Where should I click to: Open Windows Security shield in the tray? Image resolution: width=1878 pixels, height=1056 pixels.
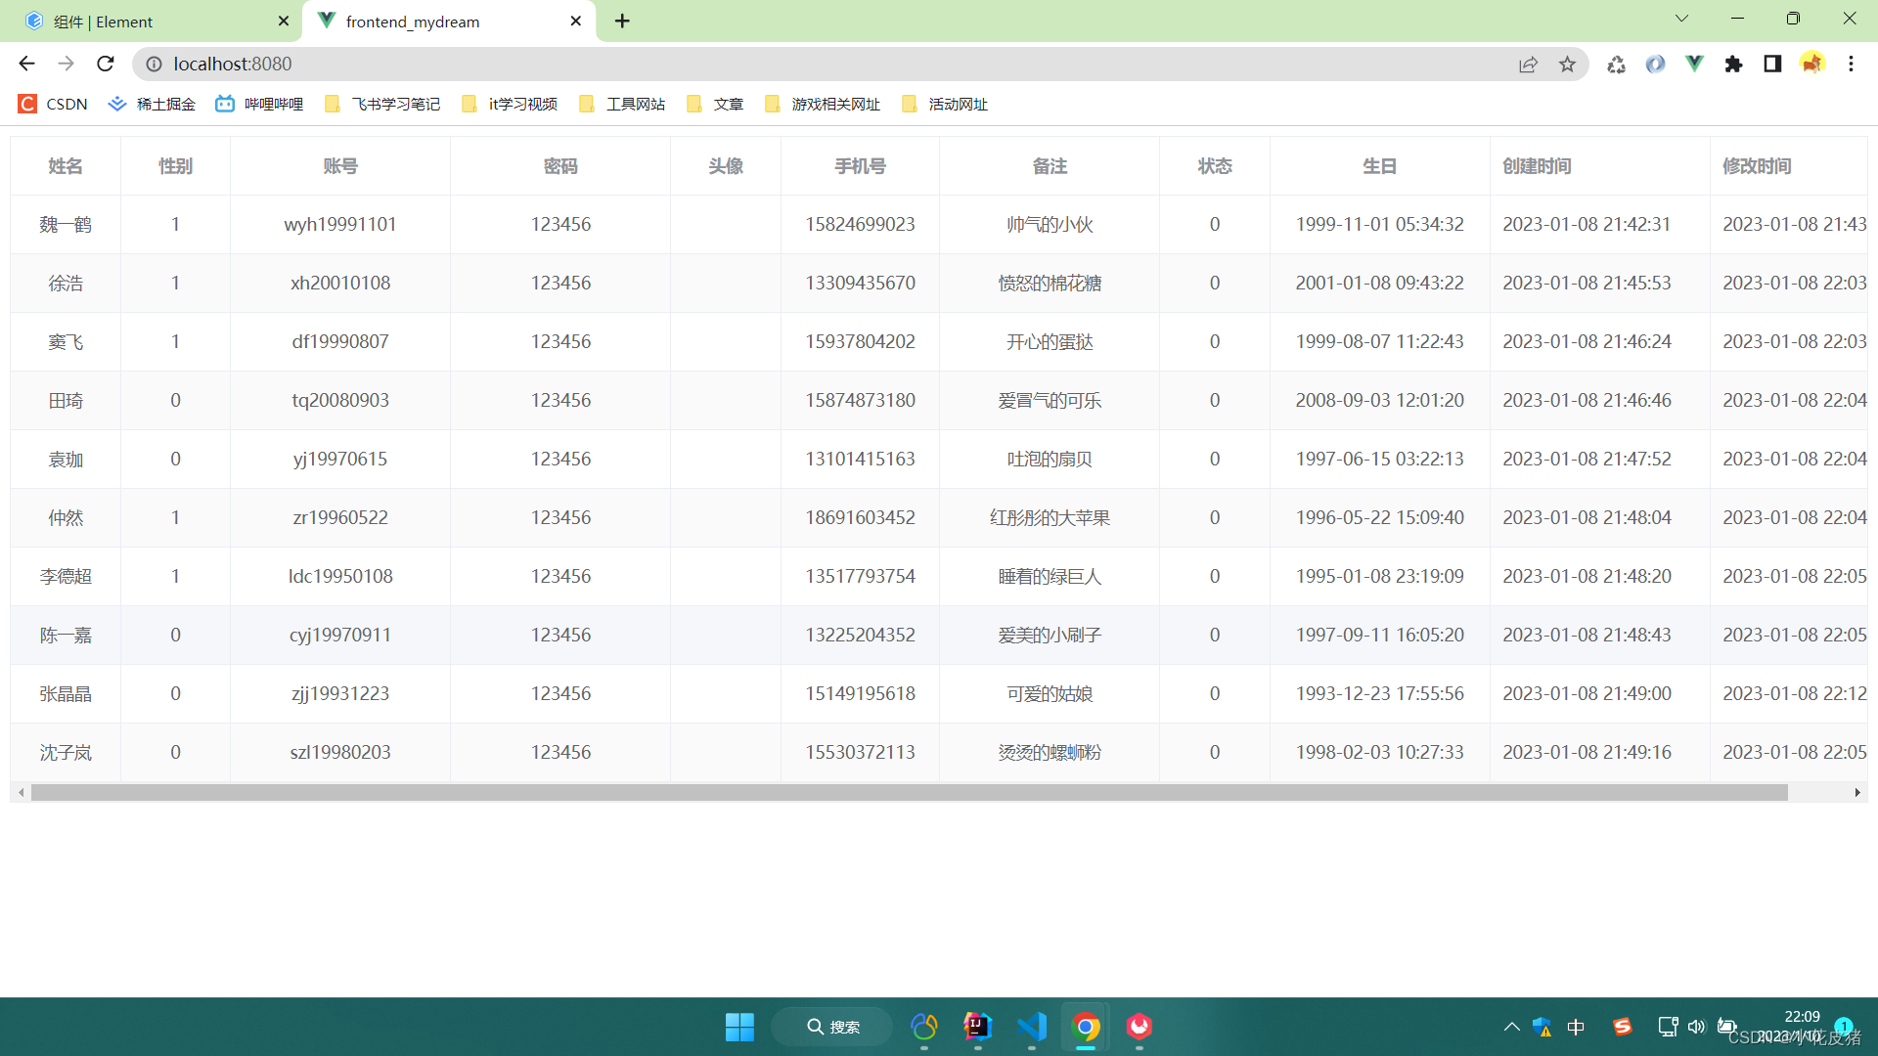[x=1543, y=1027]
